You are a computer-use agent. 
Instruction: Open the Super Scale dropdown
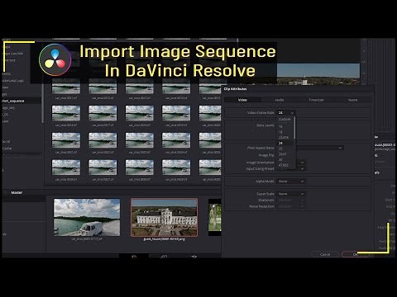point(291,194)
